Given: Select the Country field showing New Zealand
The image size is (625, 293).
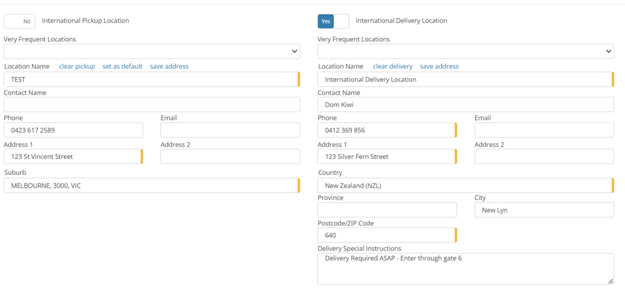Looking at the screenshot, I should point(465,185).
